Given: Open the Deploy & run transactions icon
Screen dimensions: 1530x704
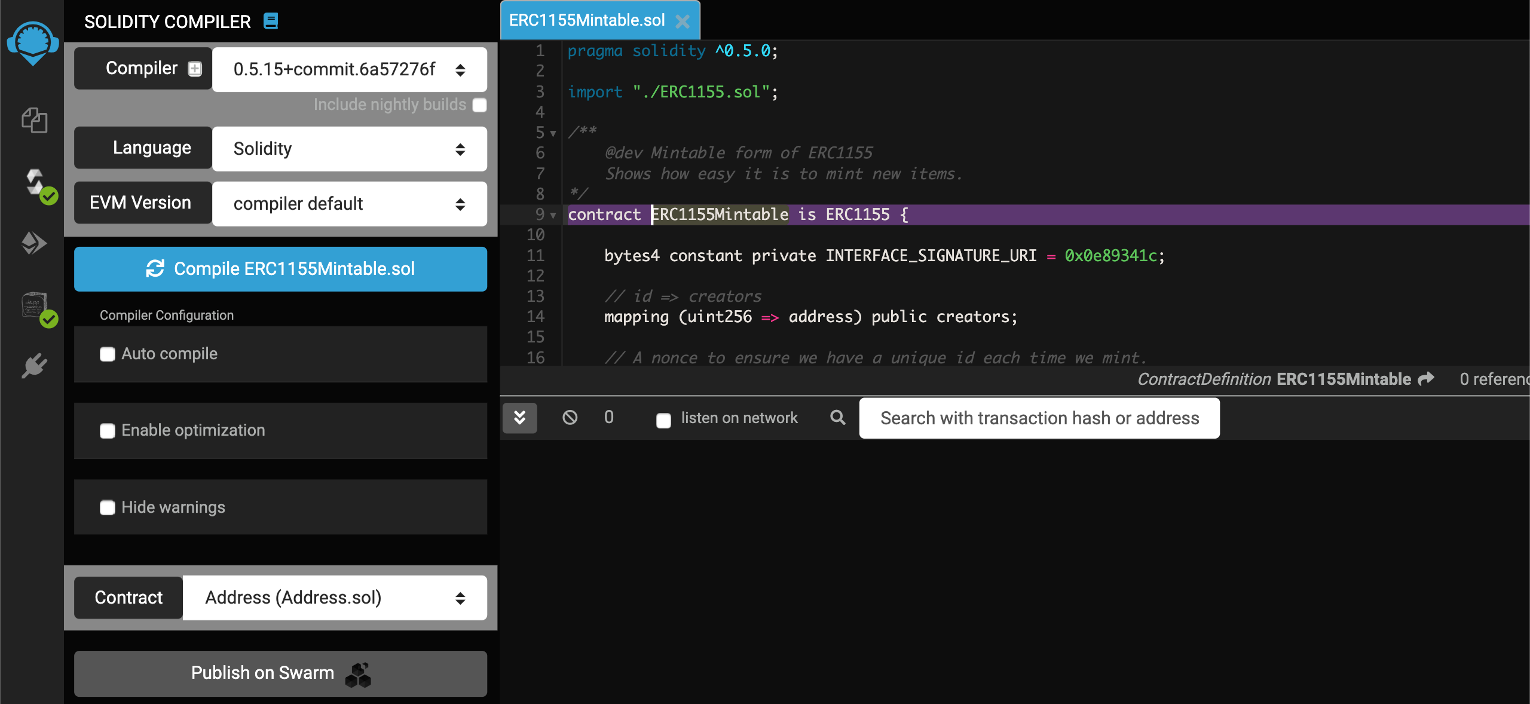Looking at the screenshot, I should pyautogui.click(x=34, y=243).
